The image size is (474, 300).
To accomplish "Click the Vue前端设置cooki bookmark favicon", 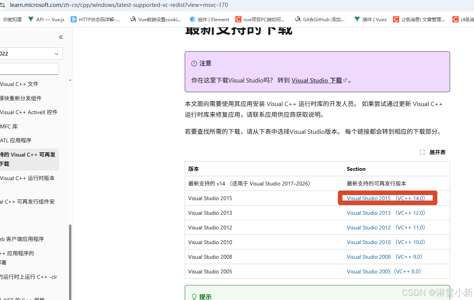I will point(133,19).
